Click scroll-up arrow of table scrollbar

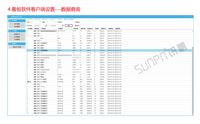click(193, 31)
